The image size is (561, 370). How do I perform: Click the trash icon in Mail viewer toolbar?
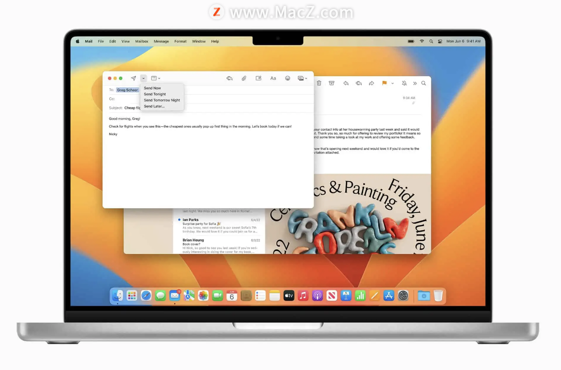coord(319,83)
